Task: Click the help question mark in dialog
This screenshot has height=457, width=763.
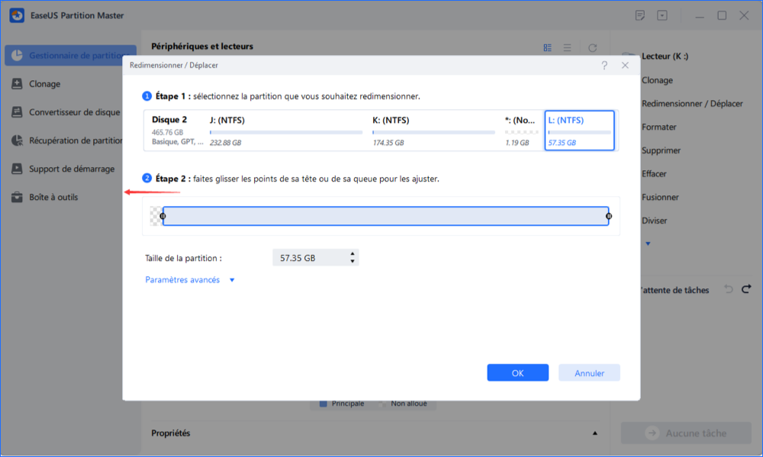Action: coord(604,66)
